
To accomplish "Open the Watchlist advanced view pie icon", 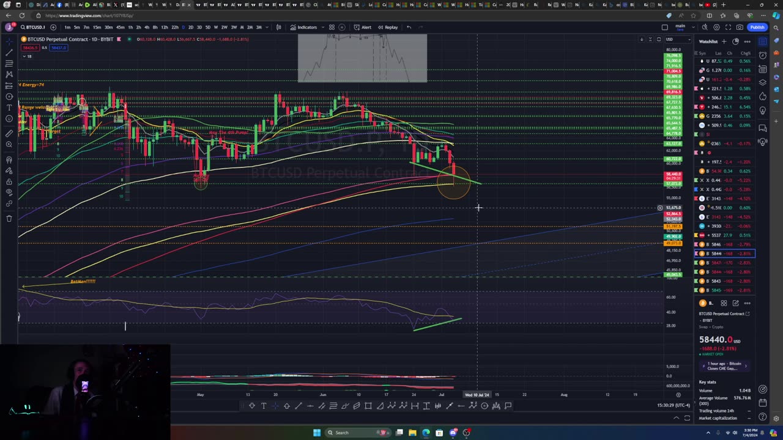I will (x=735, y=42).
